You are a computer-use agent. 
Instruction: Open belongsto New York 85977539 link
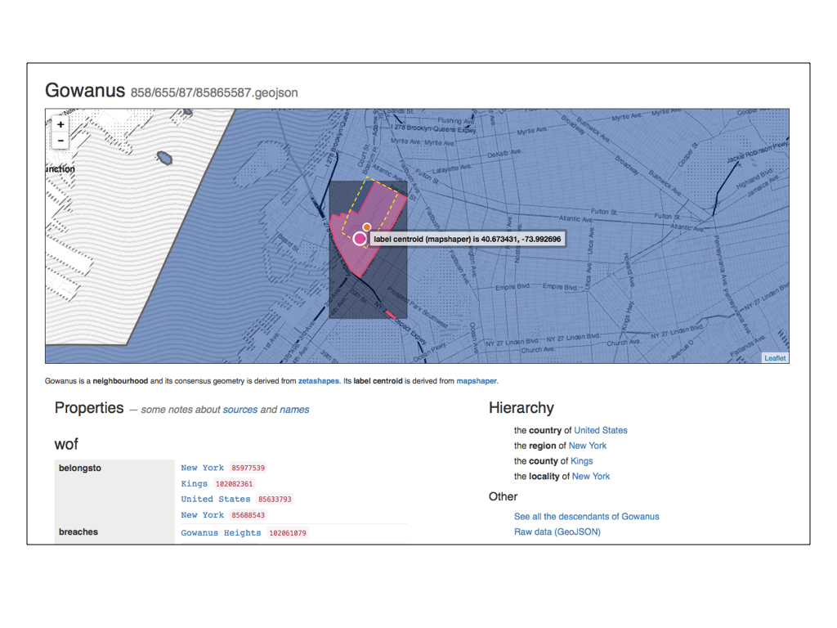203,468
